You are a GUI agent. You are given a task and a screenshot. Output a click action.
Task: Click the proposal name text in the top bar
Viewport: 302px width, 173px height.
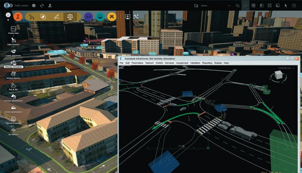pyautogui.click(x=204, y=6)
